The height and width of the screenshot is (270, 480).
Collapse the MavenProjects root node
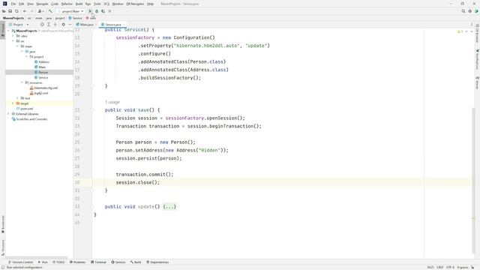(x=8, y=31)
